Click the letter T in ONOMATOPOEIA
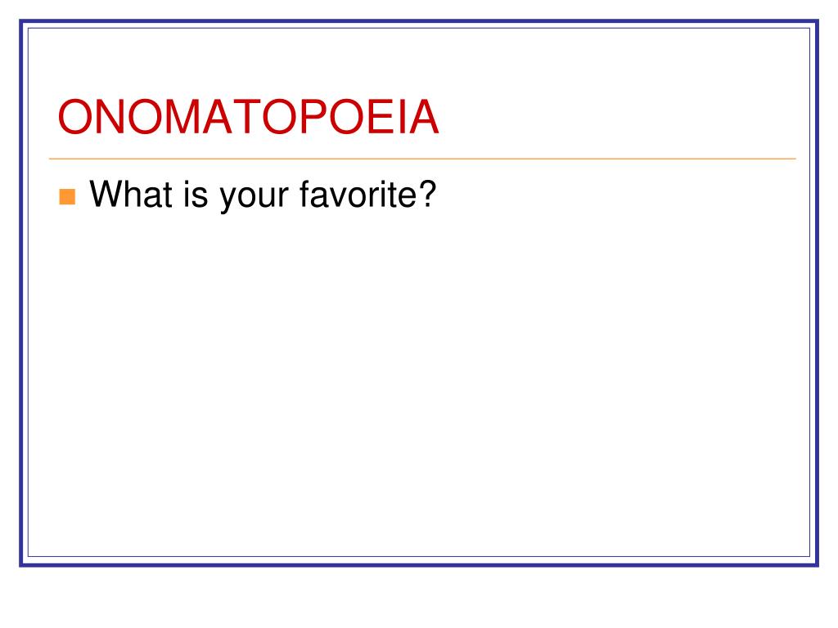The image size is (838, 628). pos(247,117)
